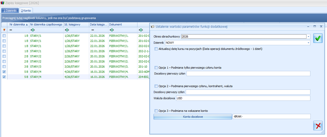The height and width of the screenshot is (137, 327).
Task: Click the Zapisy księgowe window icon in title bar
Action: click(x=2, y=3)
